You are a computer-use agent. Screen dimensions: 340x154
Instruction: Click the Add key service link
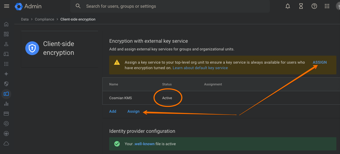113,111
